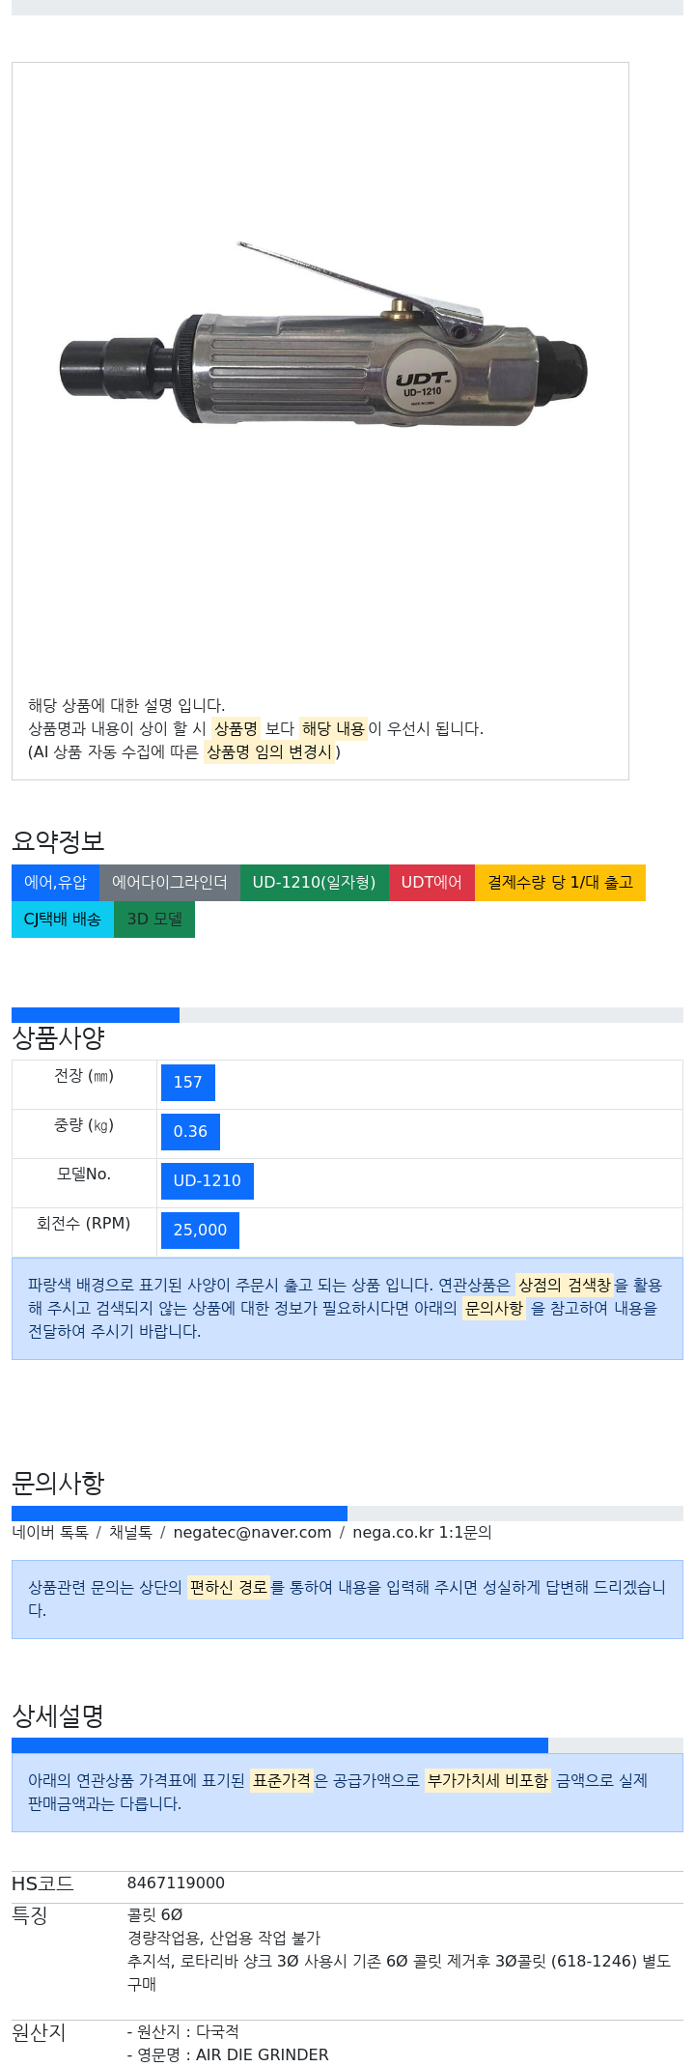
Task: Open the UD-1210(일자형) tag
Action: tap(315, 882)
